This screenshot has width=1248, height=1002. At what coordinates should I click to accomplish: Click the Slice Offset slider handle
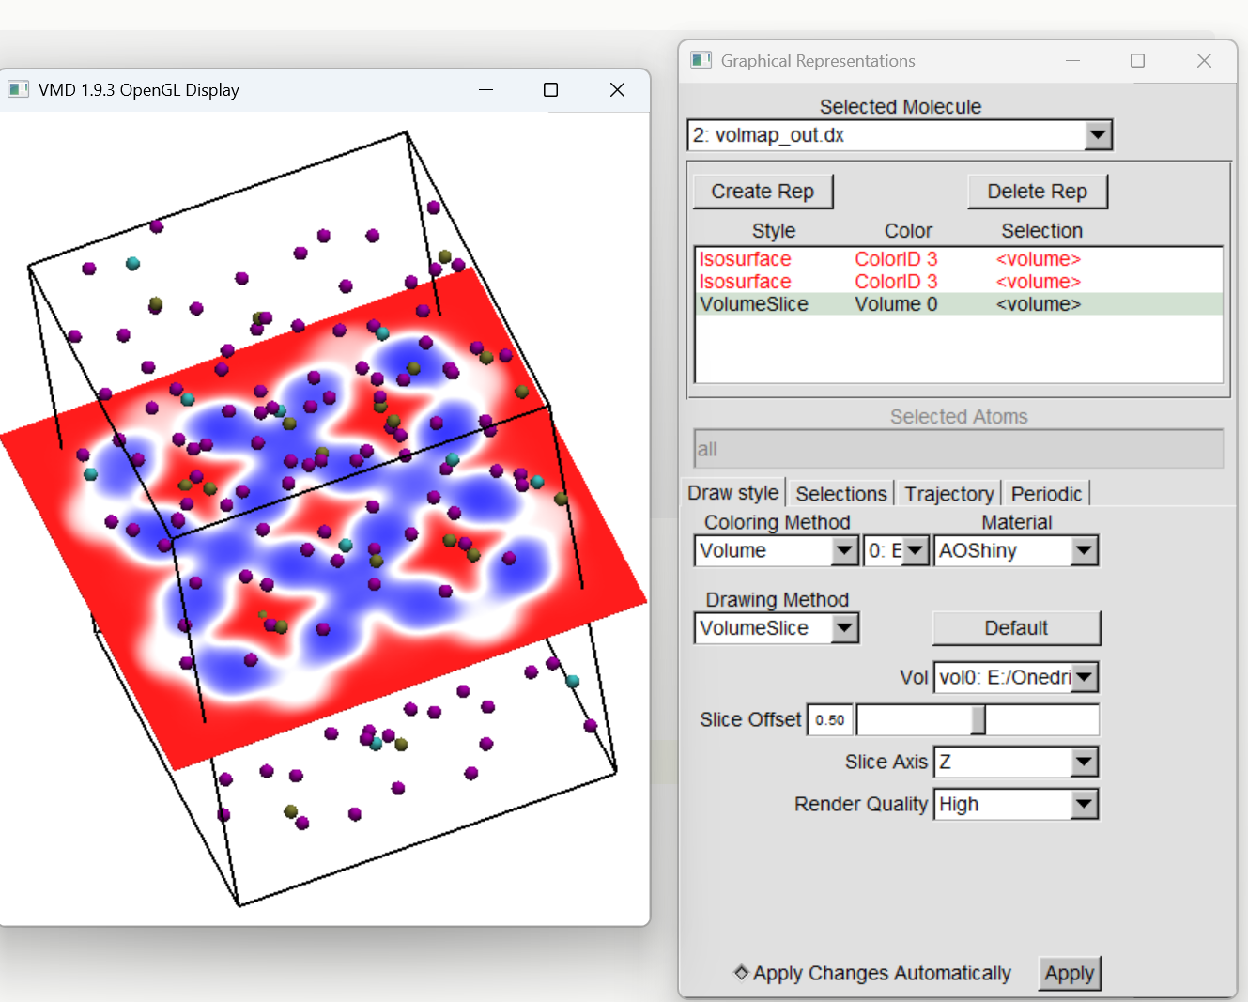(x=978, y=720)
